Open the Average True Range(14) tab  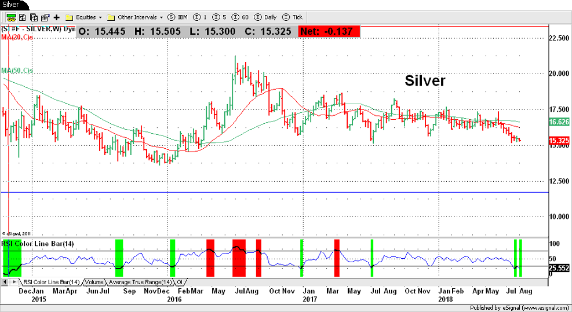pos(140,282)
